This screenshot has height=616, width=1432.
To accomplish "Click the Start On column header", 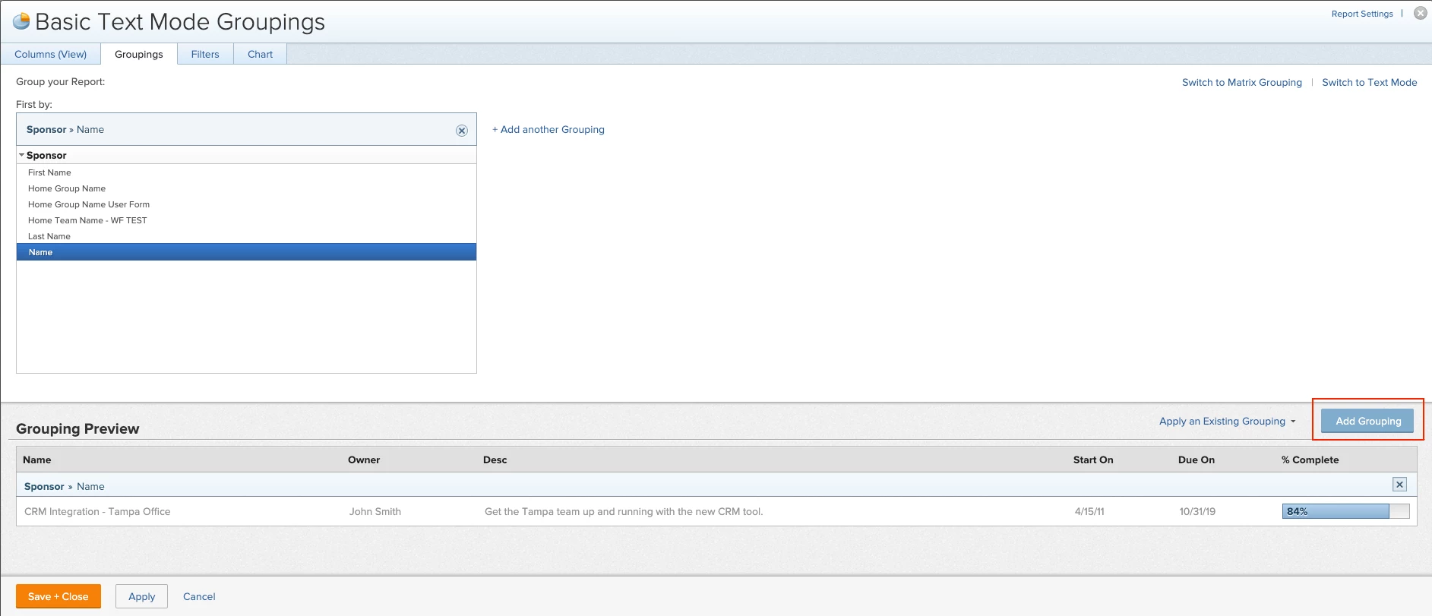I will [x=1093, y=460].
